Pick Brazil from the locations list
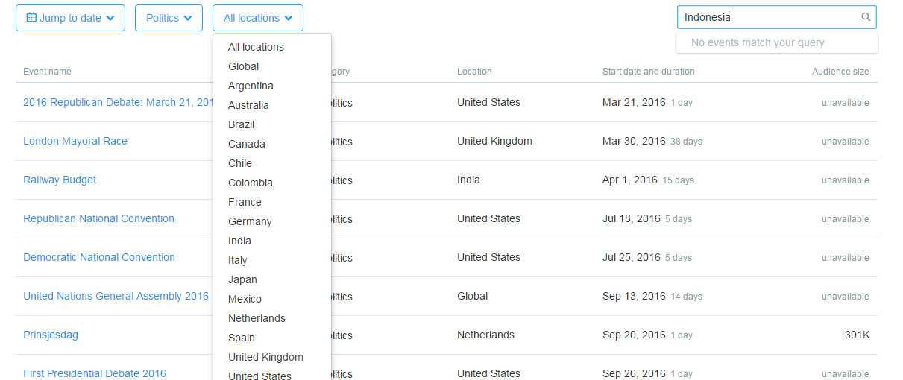This screenshot has height=380, width=903. (242, 124)
